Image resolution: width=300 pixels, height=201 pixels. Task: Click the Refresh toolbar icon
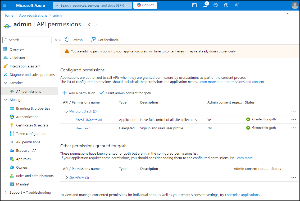67,40
